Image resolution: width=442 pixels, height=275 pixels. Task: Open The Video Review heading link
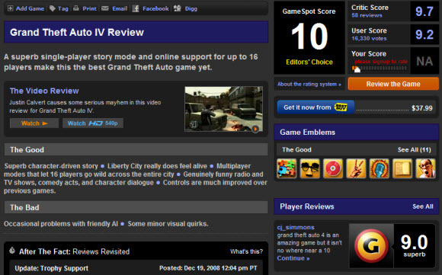coord(44,91)
